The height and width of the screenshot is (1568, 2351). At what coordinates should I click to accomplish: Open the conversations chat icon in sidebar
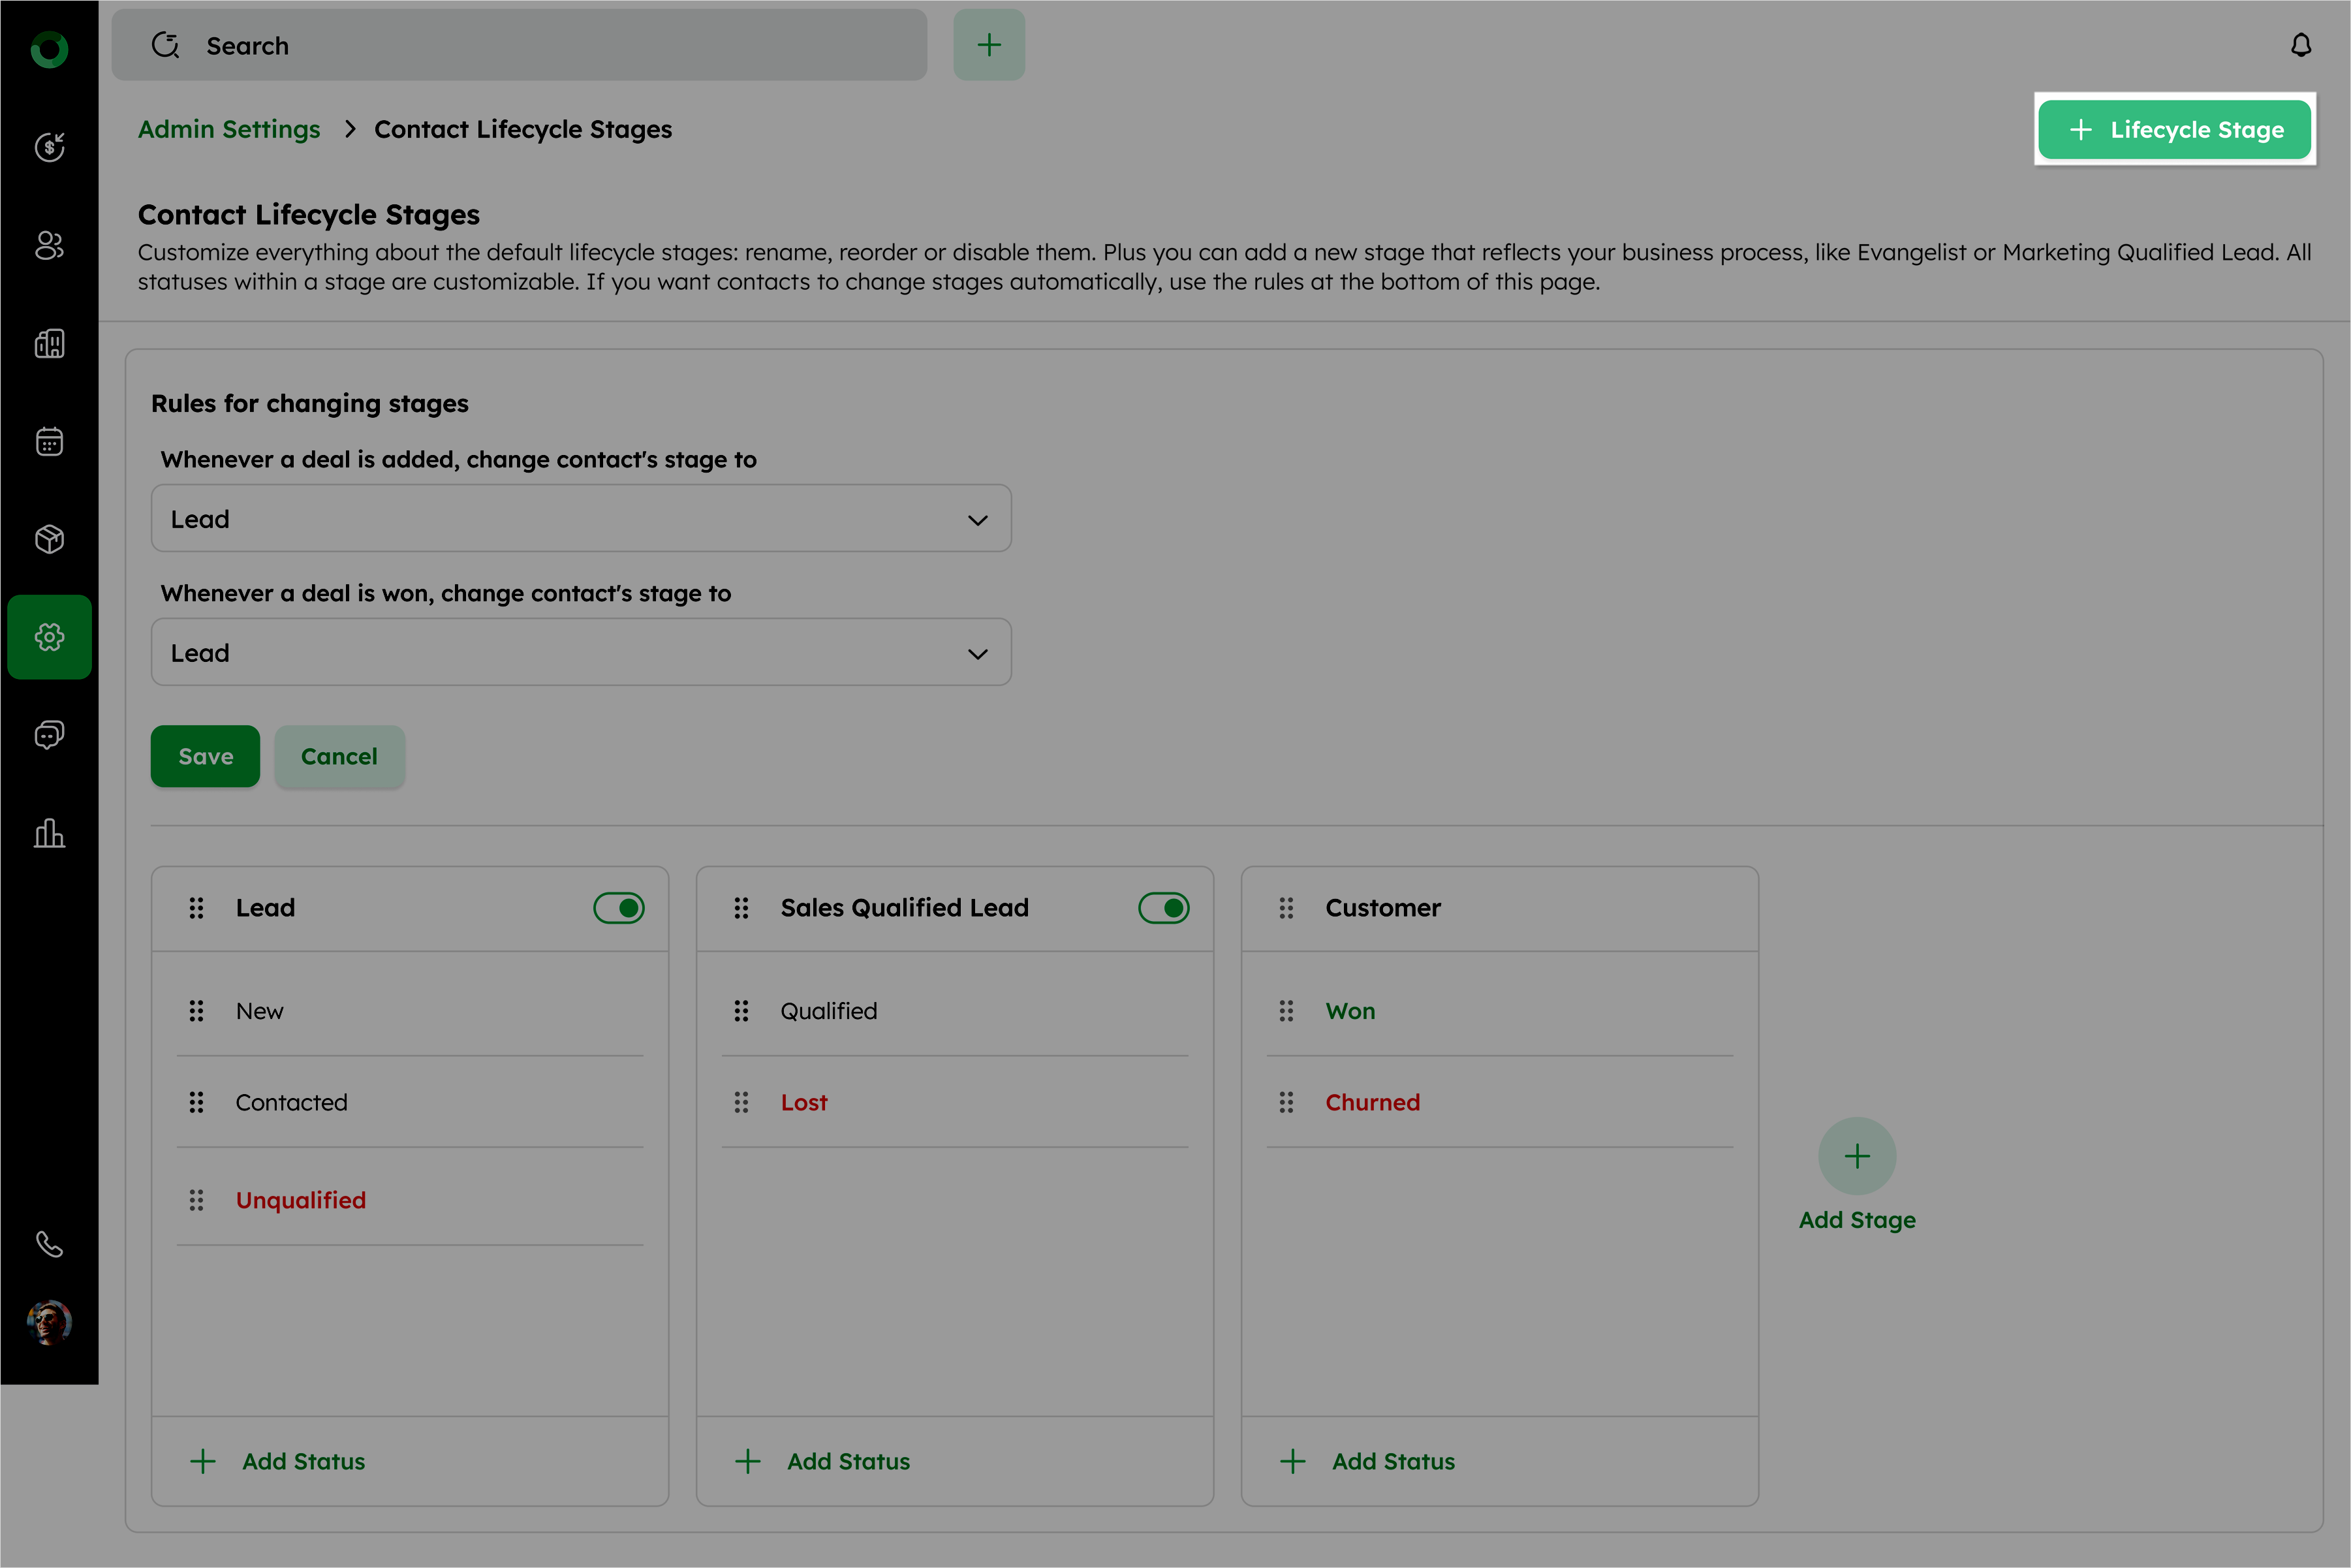pyautogui.click(x=49, y=735)
